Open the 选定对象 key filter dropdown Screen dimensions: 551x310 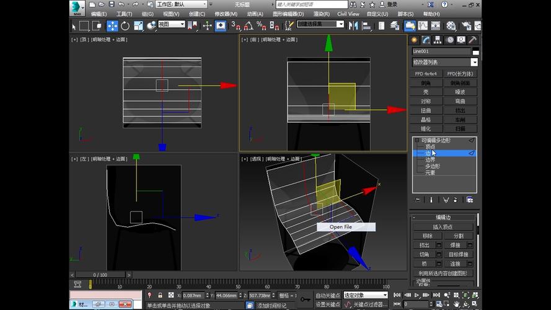tap(366, 295)
